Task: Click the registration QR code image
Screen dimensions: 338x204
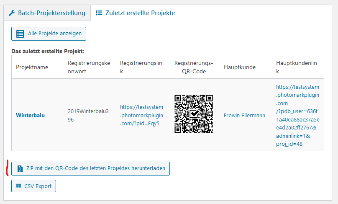Action: [x=194, y=114]
